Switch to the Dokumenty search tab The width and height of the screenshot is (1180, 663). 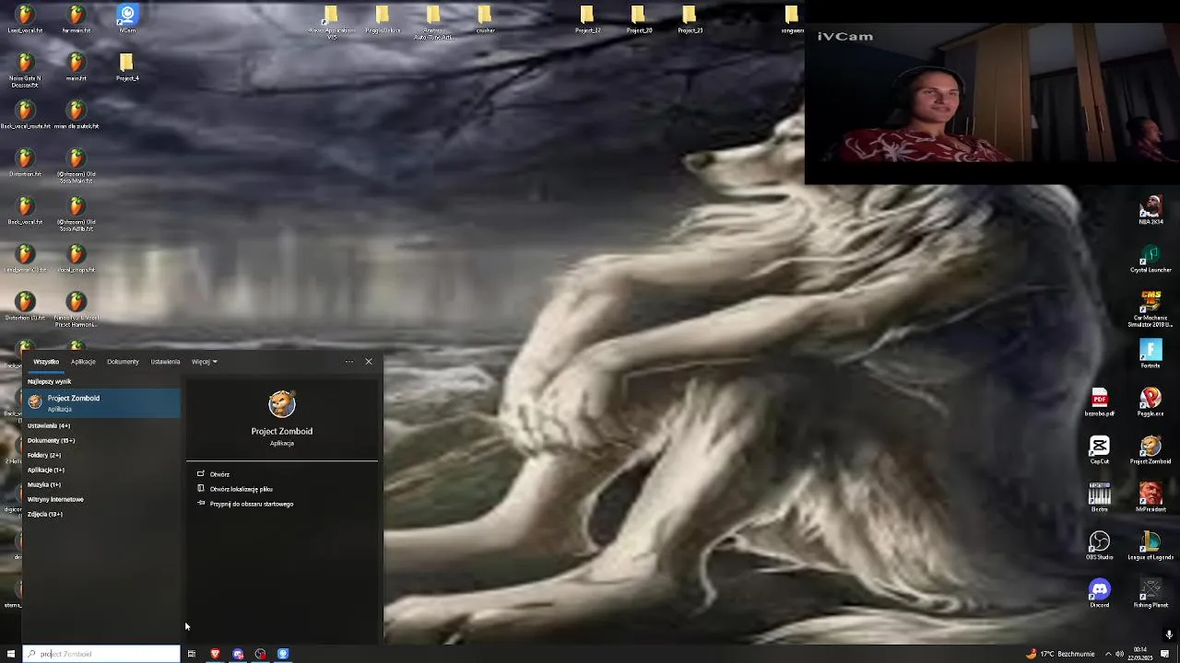[123, 362]
